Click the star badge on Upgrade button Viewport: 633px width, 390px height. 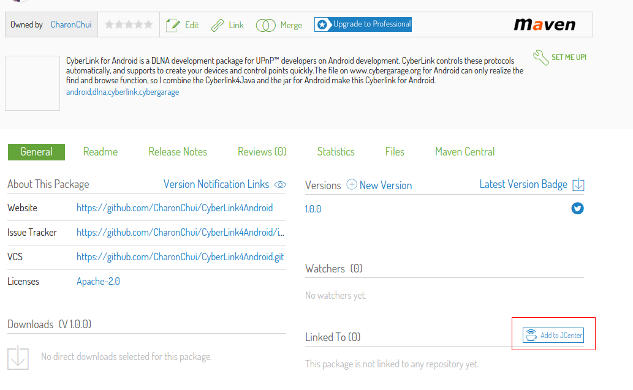(x=322, y=24)
